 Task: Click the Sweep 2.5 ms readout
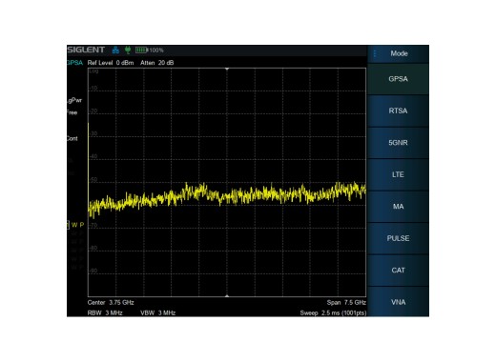tap(333, 313)
